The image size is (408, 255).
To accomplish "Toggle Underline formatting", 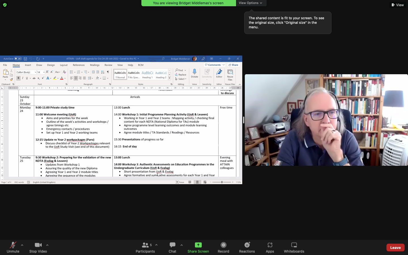I will click(27, 78).
